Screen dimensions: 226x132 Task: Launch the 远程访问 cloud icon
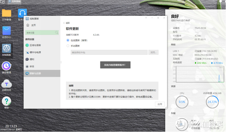7,84
